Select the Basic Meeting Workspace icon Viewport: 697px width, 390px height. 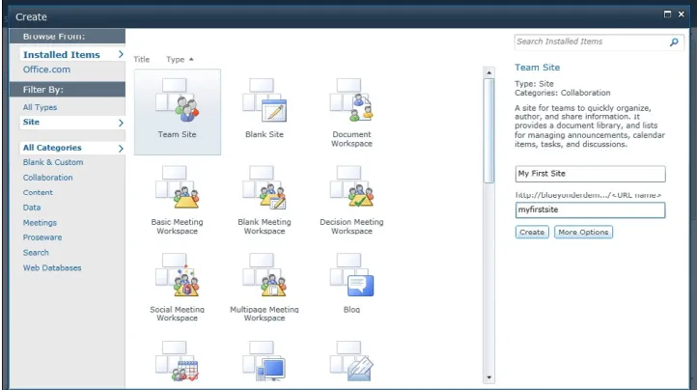tap(177, 187)
